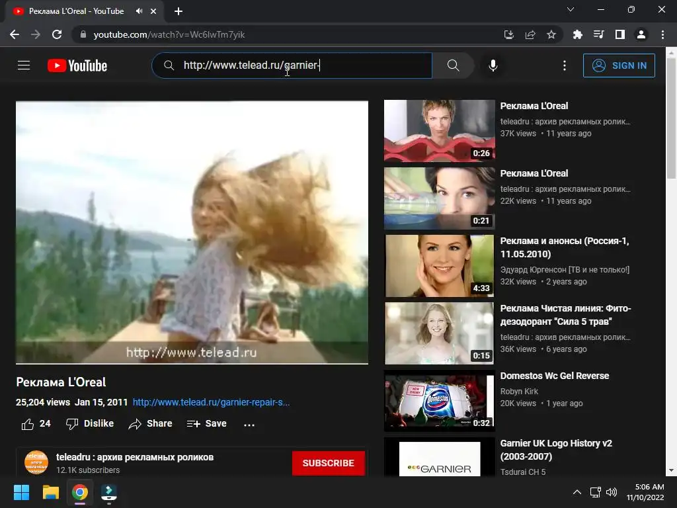Open YouTube settings three-dot menu
Viewport: 677px width, 508px height.
point(565,65)
